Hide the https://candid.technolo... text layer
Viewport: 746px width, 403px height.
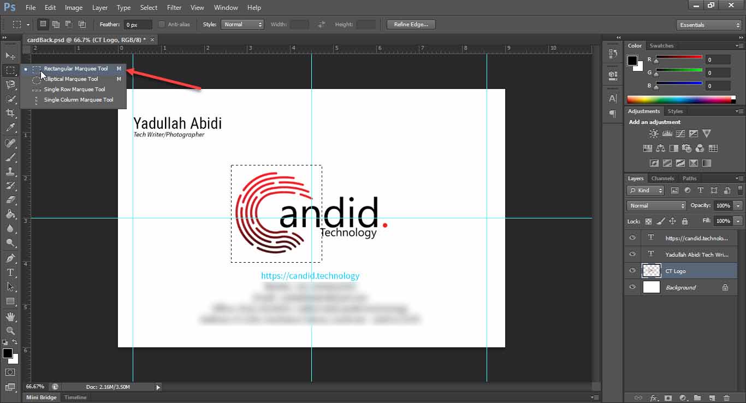click(632, 238)
